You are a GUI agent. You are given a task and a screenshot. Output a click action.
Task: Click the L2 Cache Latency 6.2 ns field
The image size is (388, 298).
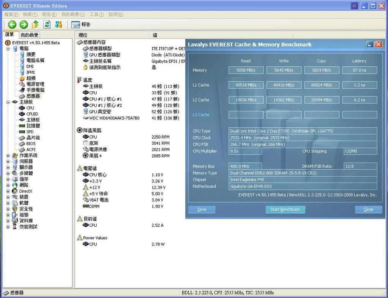tap(360, 100)
